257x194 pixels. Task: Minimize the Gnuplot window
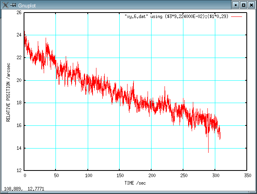(x=236, y=5)
